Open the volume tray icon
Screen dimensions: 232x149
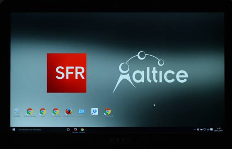tap(208, 130)
